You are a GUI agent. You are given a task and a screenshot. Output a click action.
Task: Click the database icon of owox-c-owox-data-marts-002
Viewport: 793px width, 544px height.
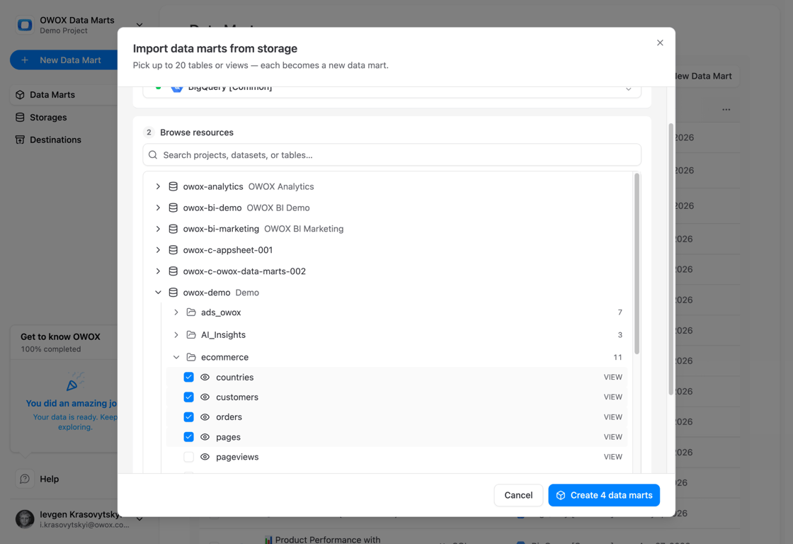click(x=173, y=271)
